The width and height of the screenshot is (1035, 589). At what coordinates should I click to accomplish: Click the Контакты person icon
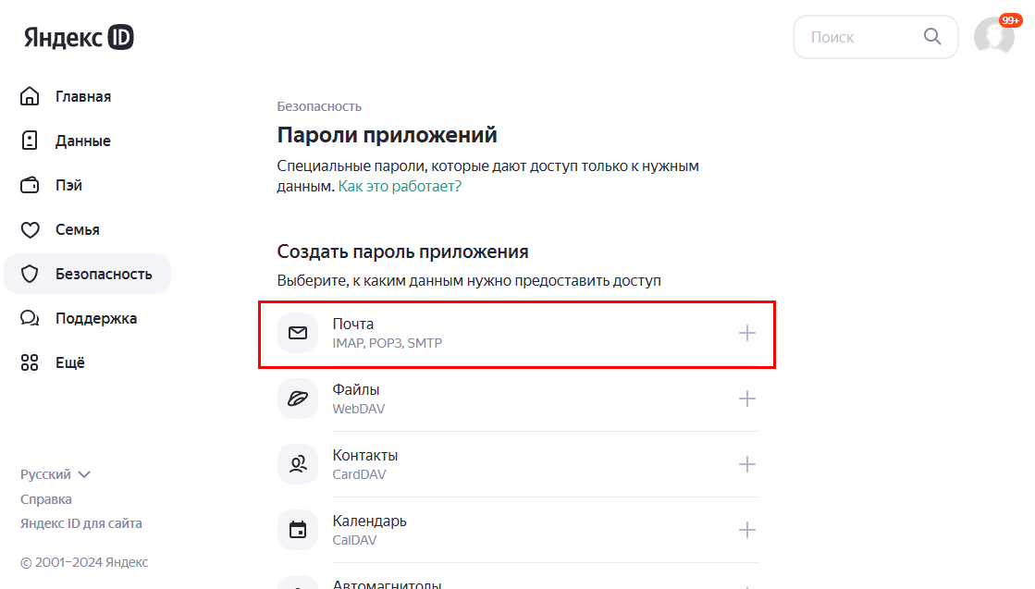pos(298,464)
